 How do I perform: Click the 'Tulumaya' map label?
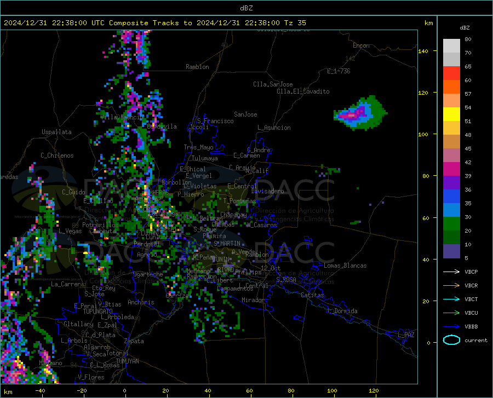coord(205,158)
